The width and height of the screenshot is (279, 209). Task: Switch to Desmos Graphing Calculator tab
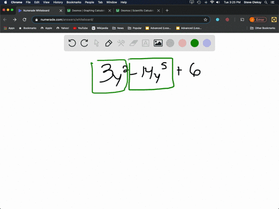pos(89,10)
